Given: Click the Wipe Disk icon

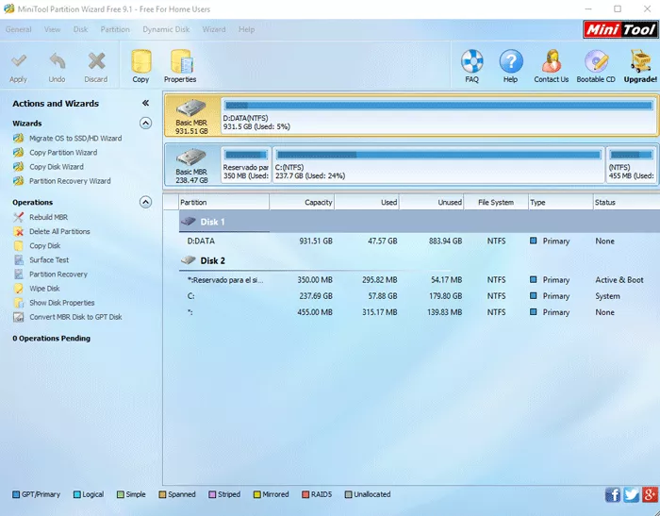Looking at the screenshot, I should [19, 289].
